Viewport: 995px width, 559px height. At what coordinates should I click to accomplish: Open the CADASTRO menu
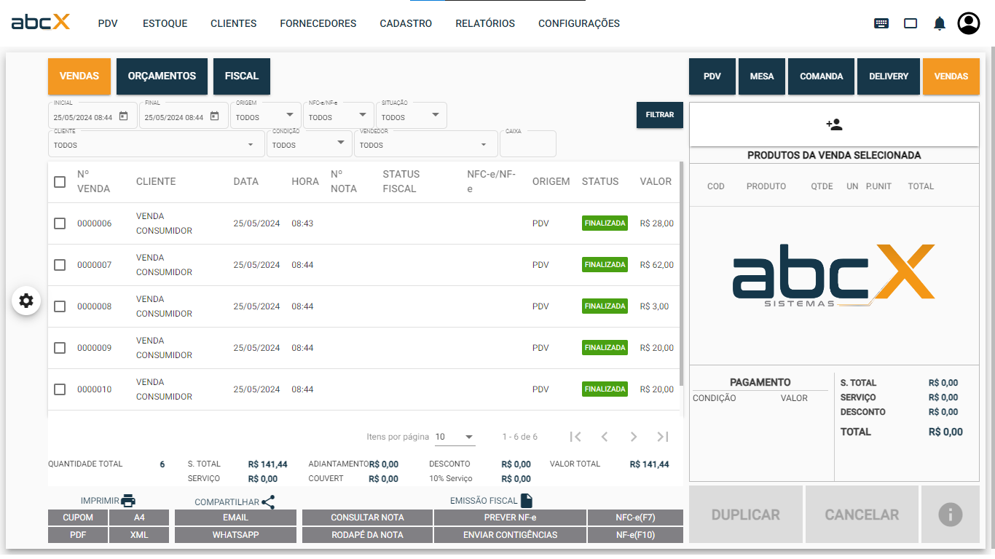(x=406, y=23)
